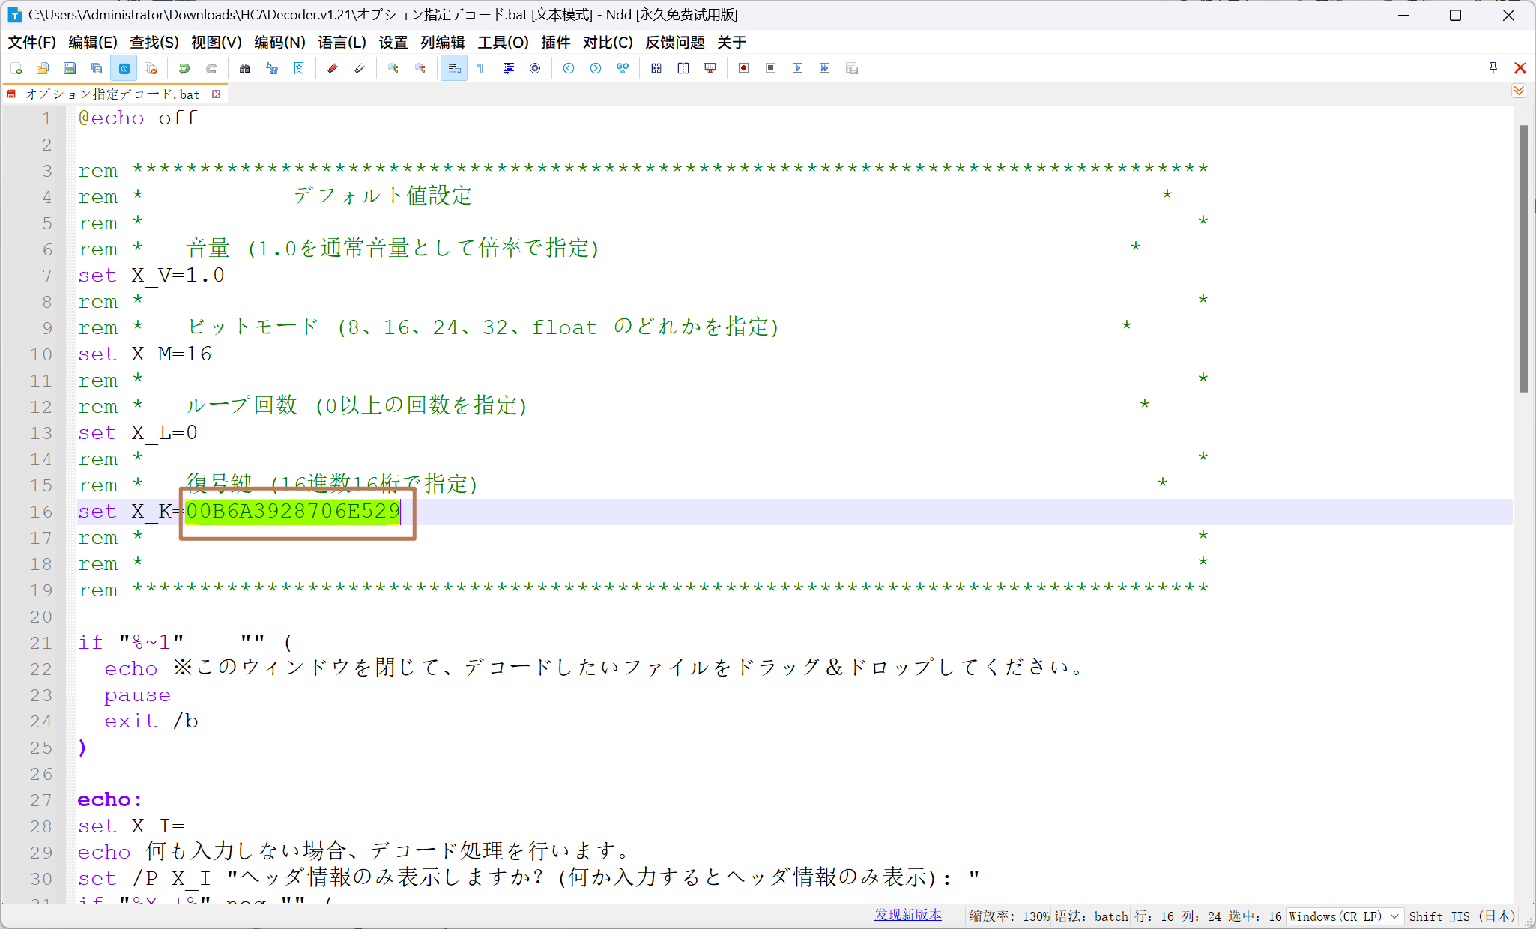Select the オプション指定デコード.bat tab
Viewport: 1536px width, 929px height.
coord(112,94)
